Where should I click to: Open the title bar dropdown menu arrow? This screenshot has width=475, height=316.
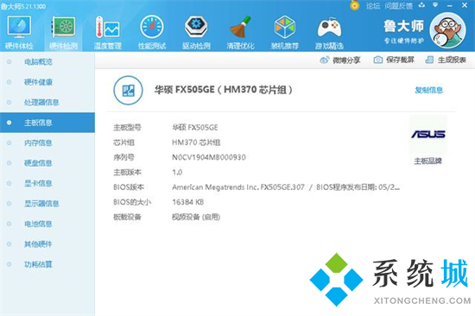435,5
